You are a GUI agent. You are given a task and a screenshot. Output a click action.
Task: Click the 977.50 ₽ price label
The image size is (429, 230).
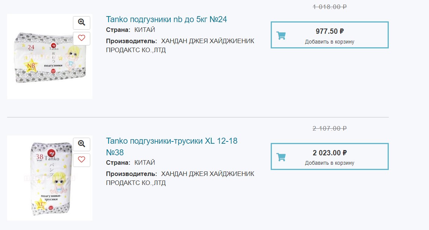tap(329, 31)
